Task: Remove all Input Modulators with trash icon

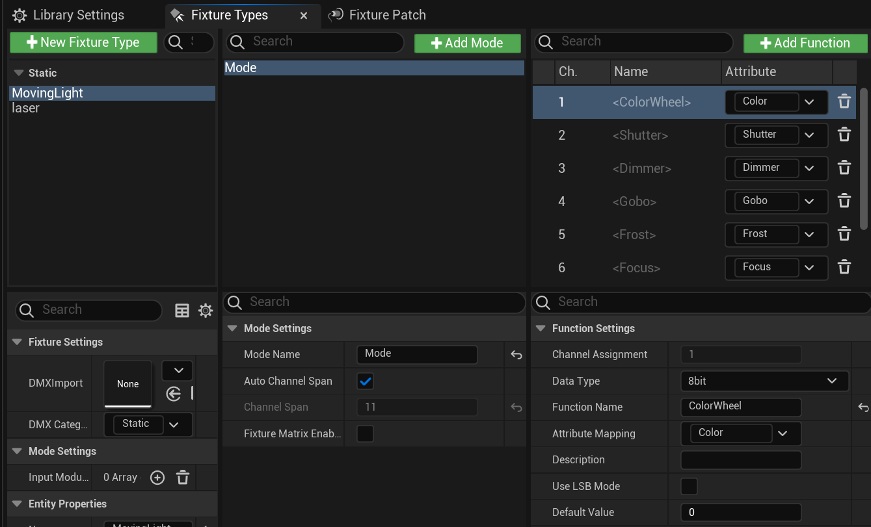Action: coord(183,478)
